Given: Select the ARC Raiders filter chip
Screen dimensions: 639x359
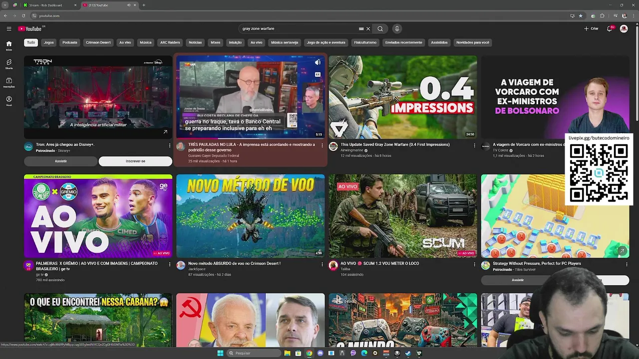Looking at the screenshot, I should (x=170, y=42).
